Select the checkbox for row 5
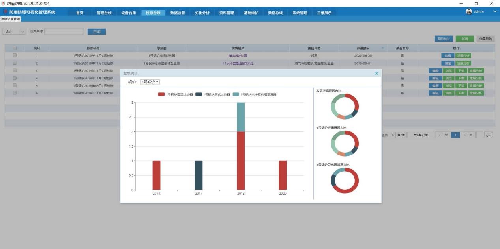Image resolution: width=500 pixels, height=249 pixels. (15, 85)
